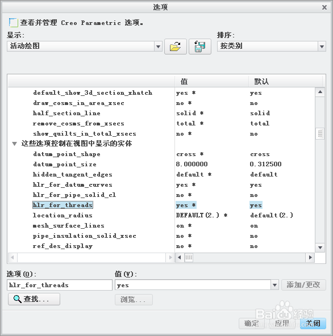Select draw_cosms_in_area_xsec option
The height and width of the screenshot is (336, 333).
click(79, 103)
